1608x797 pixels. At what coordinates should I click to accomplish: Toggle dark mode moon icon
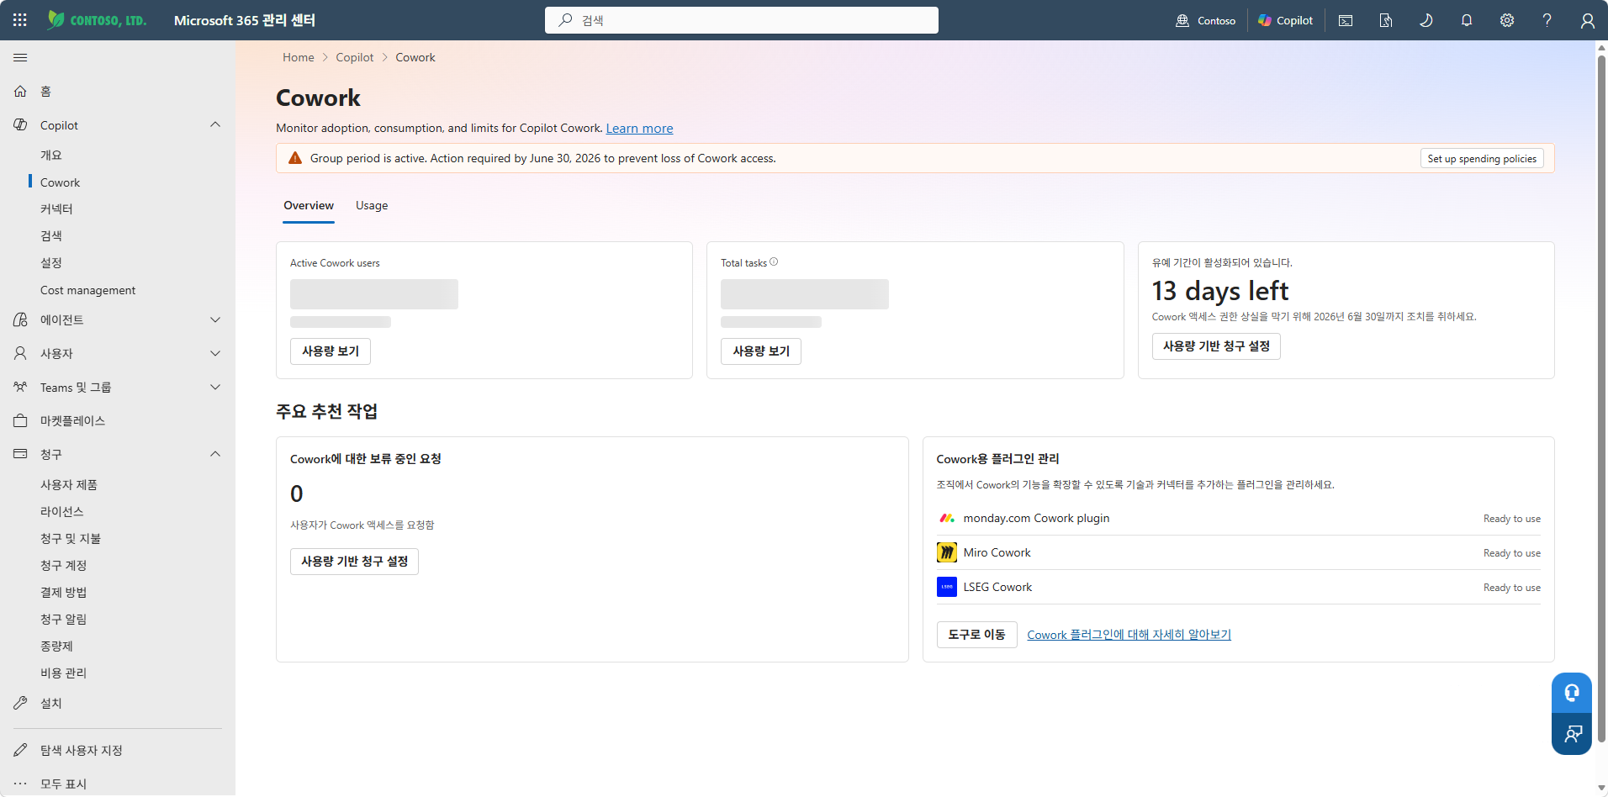coord(1426,20)
